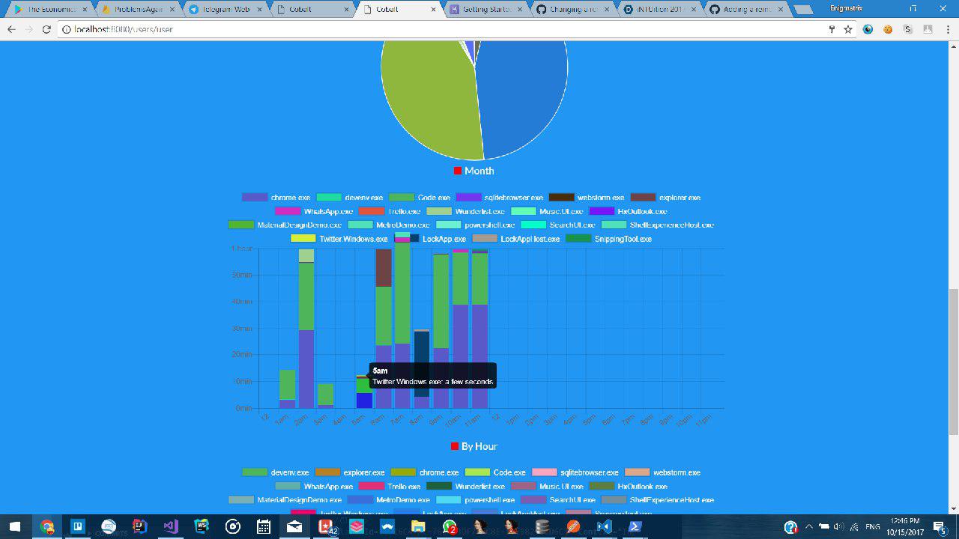Open the clock showing 12:46 PM
This screenshot has height=539, width=959.
tap(904, 526)
